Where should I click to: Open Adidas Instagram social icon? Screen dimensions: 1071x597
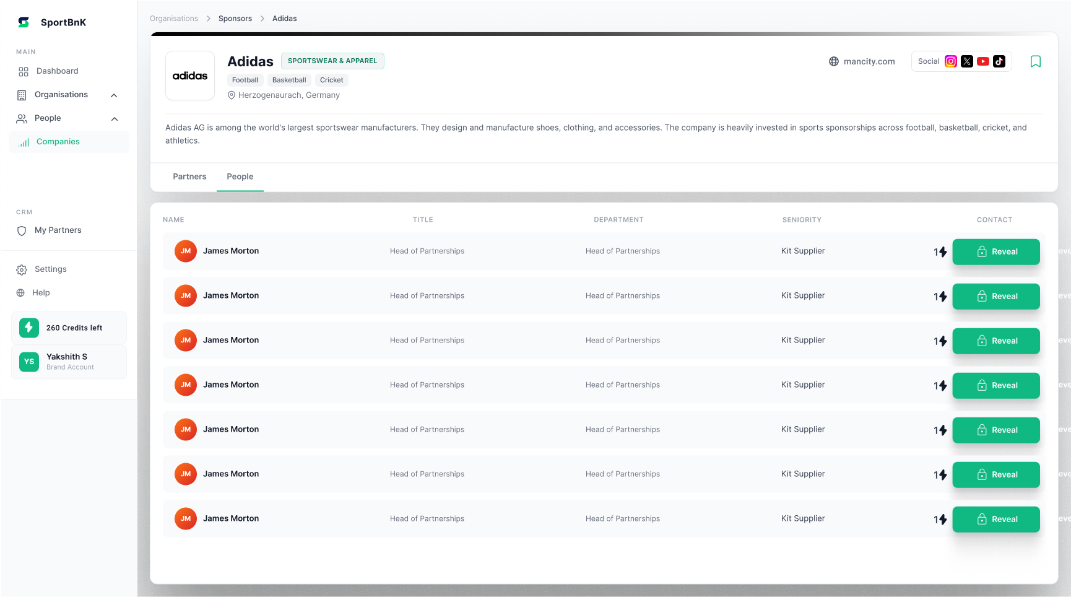pos(950,61)
